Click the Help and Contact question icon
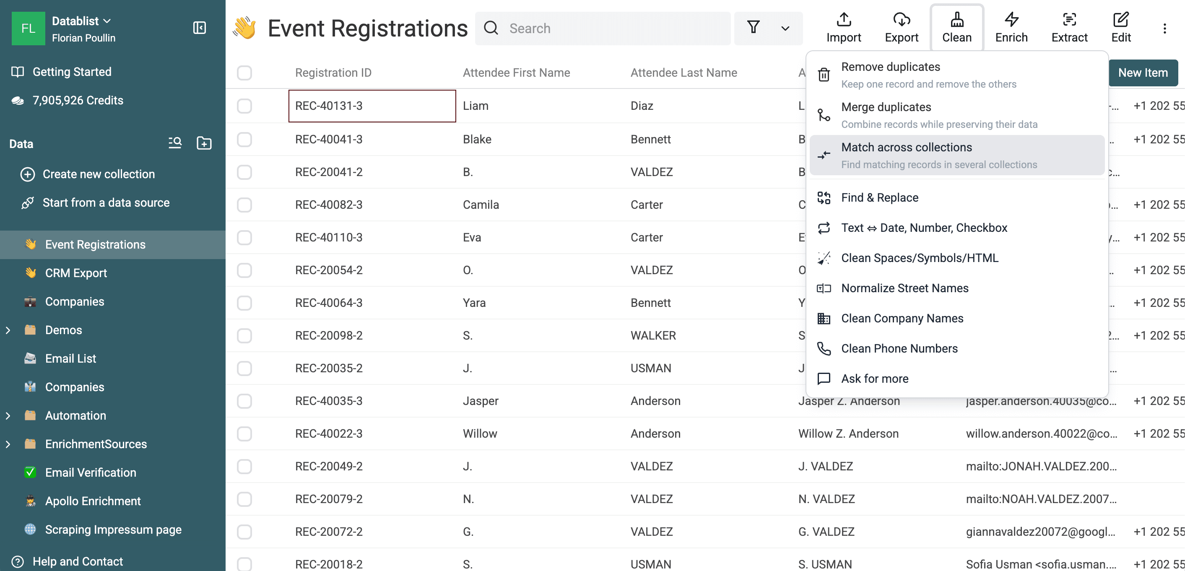The image size is (1185, 571). [18, 561]
